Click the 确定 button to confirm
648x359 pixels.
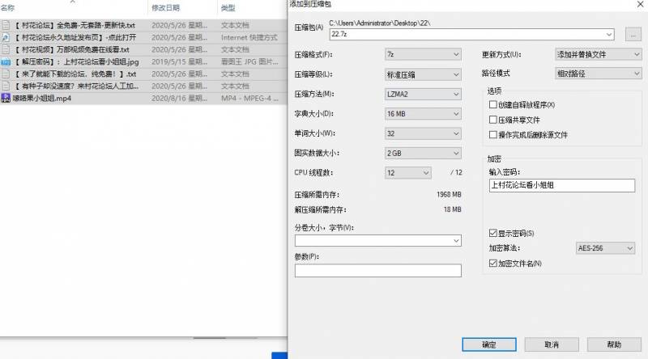pos(488,344)
